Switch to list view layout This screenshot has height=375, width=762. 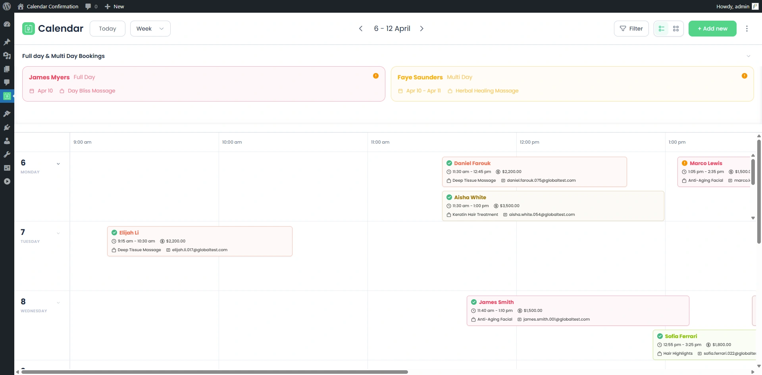tap(662, 29)
